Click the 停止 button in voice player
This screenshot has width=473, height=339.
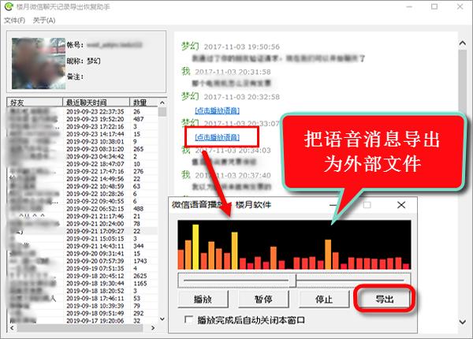[x=324, y=300]
